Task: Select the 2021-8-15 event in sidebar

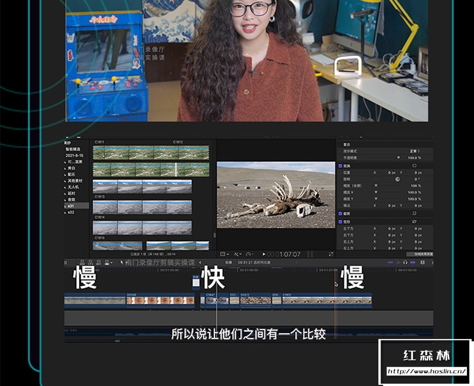Action: (74, 155)
